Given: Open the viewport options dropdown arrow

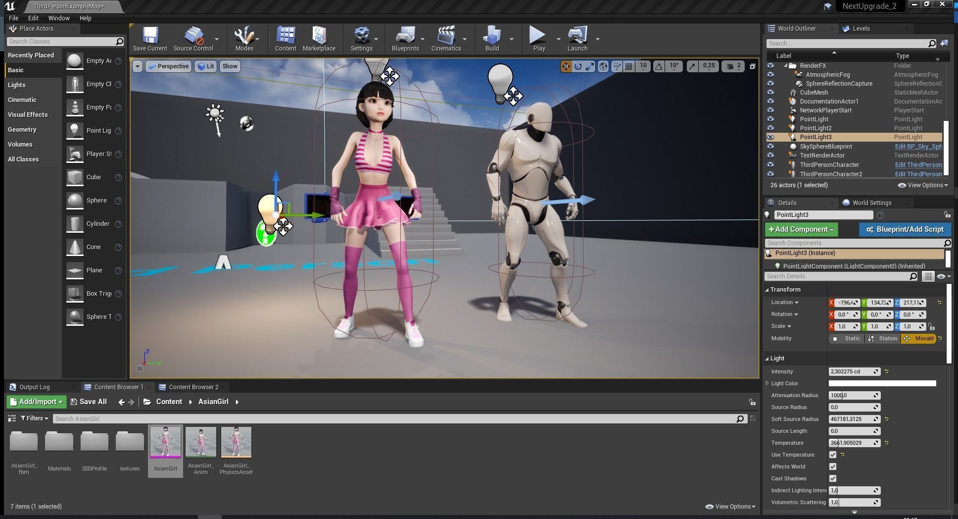Looking at the screenshot, I should (138, 66).
